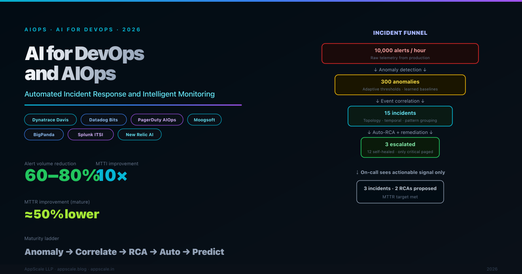Click the PagerDuty AIOps pill
Screen dimensions: 522x274
tap(157, 120)
